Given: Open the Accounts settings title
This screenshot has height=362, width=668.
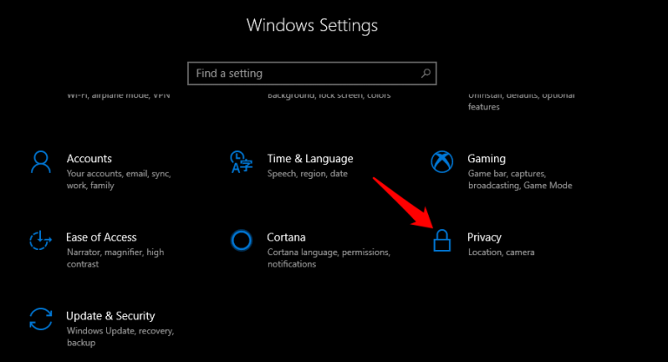Looking at the screenshot, I should tap(89, 159).
